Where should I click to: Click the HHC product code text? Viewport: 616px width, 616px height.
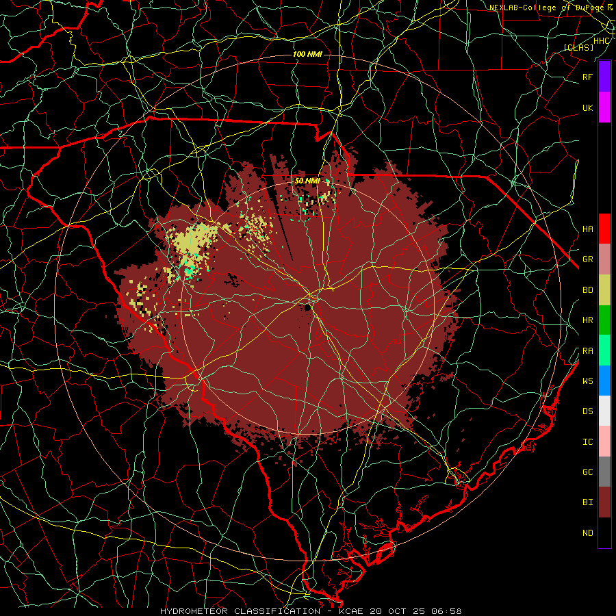point(602,41)
